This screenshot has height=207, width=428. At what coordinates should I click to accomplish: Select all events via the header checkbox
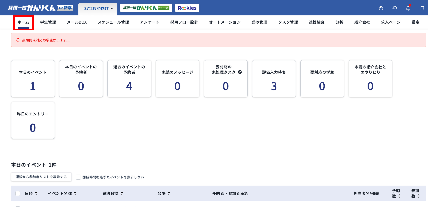pos(18,193)
